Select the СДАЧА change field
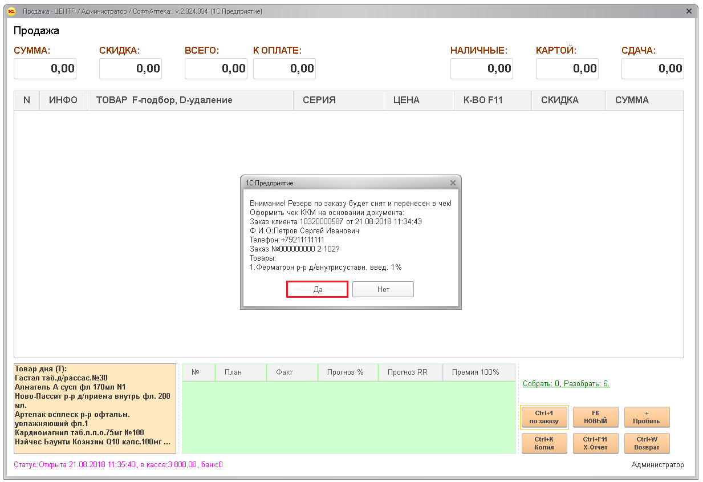 point(653,68)
